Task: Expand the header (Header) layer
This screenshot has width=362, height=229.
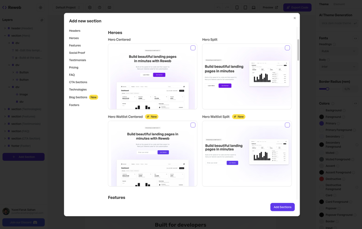Action: [5, 28]
